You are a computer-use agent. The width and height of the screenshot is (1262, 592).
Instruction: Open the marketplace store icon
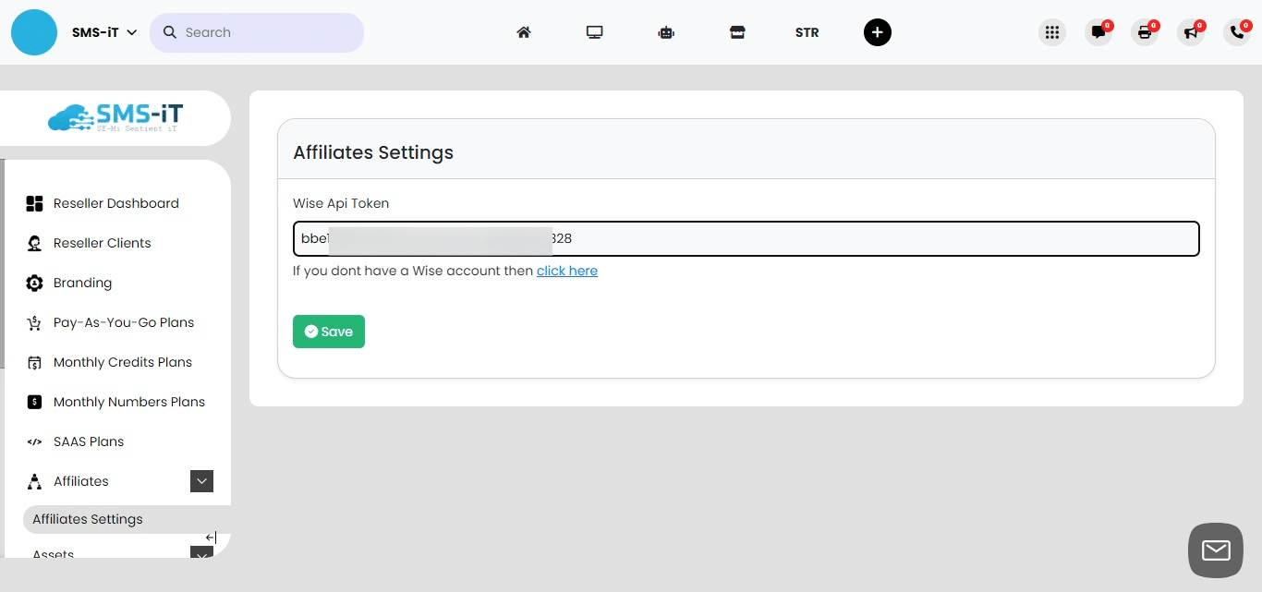[x=737, y=31]
